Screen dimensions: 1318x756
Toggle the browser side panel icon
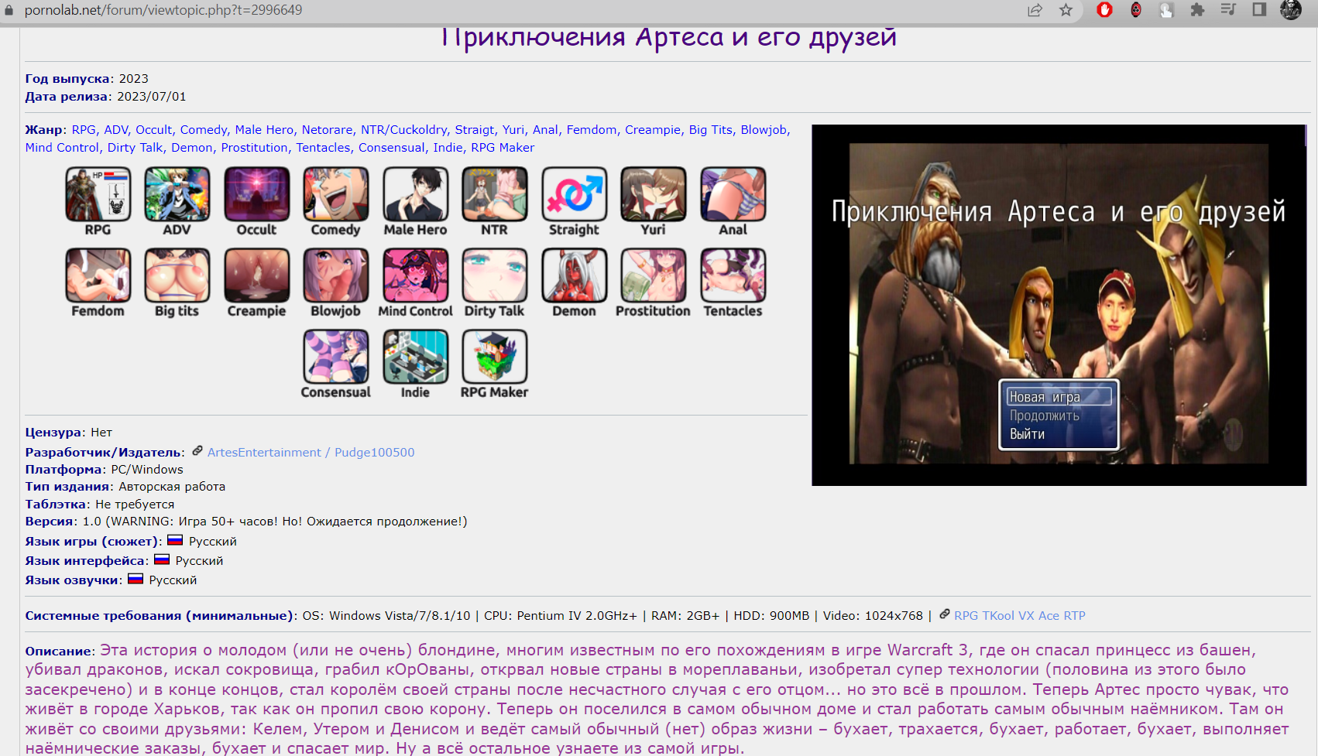[1259, 10]
